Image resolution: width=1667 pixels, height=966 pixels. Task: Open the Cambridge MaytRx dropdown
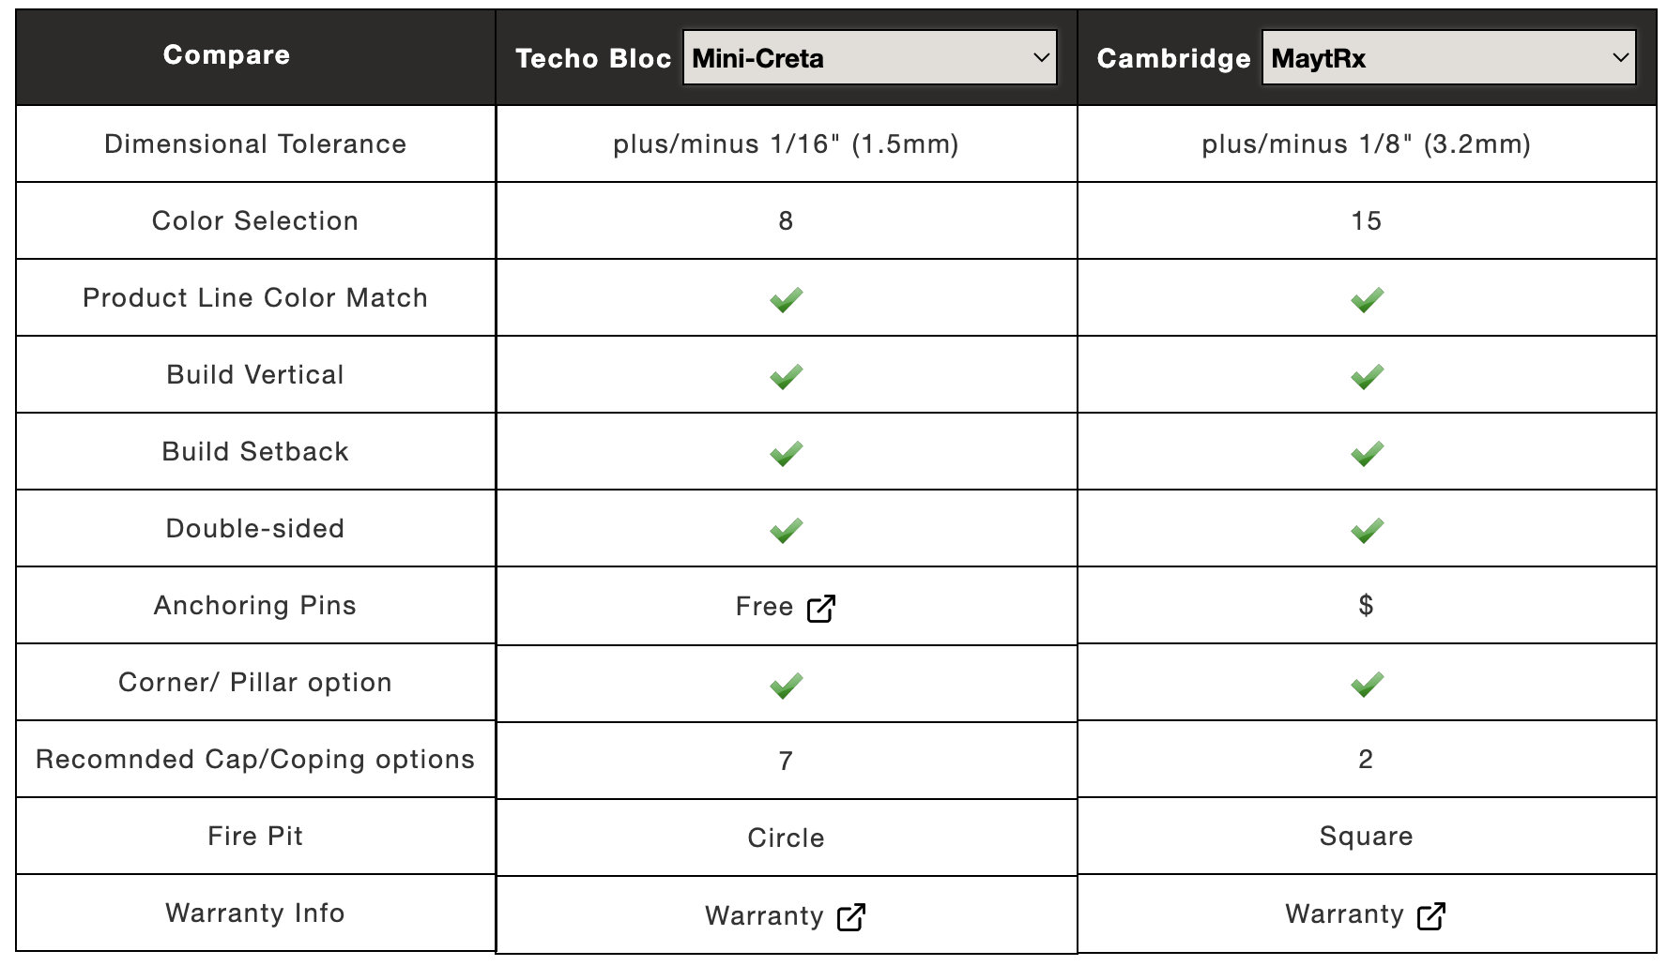pos(1448,57)
